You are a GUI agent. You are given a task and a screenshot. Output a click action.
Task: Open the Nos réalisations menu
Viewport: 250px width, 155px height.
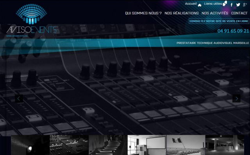181,13
